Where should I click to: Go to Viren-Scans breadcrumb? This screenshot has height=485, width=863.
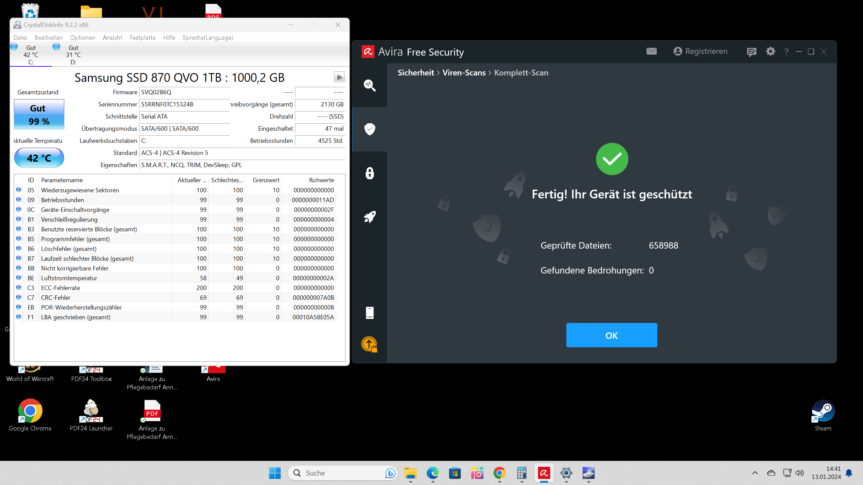coord(464,73)
